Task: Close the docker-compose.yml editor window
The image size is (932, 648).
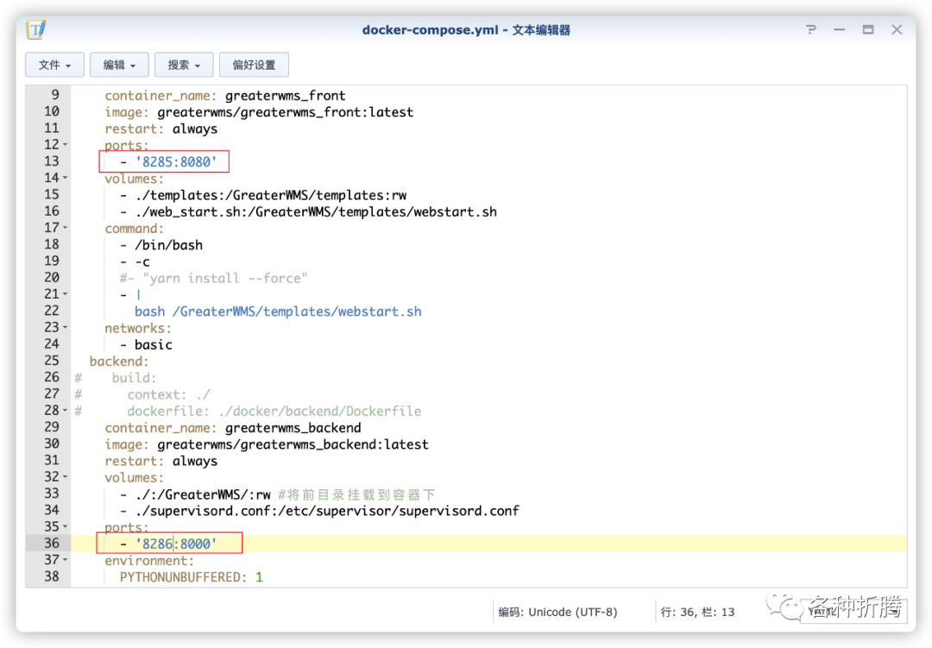Action: [897, 29]
